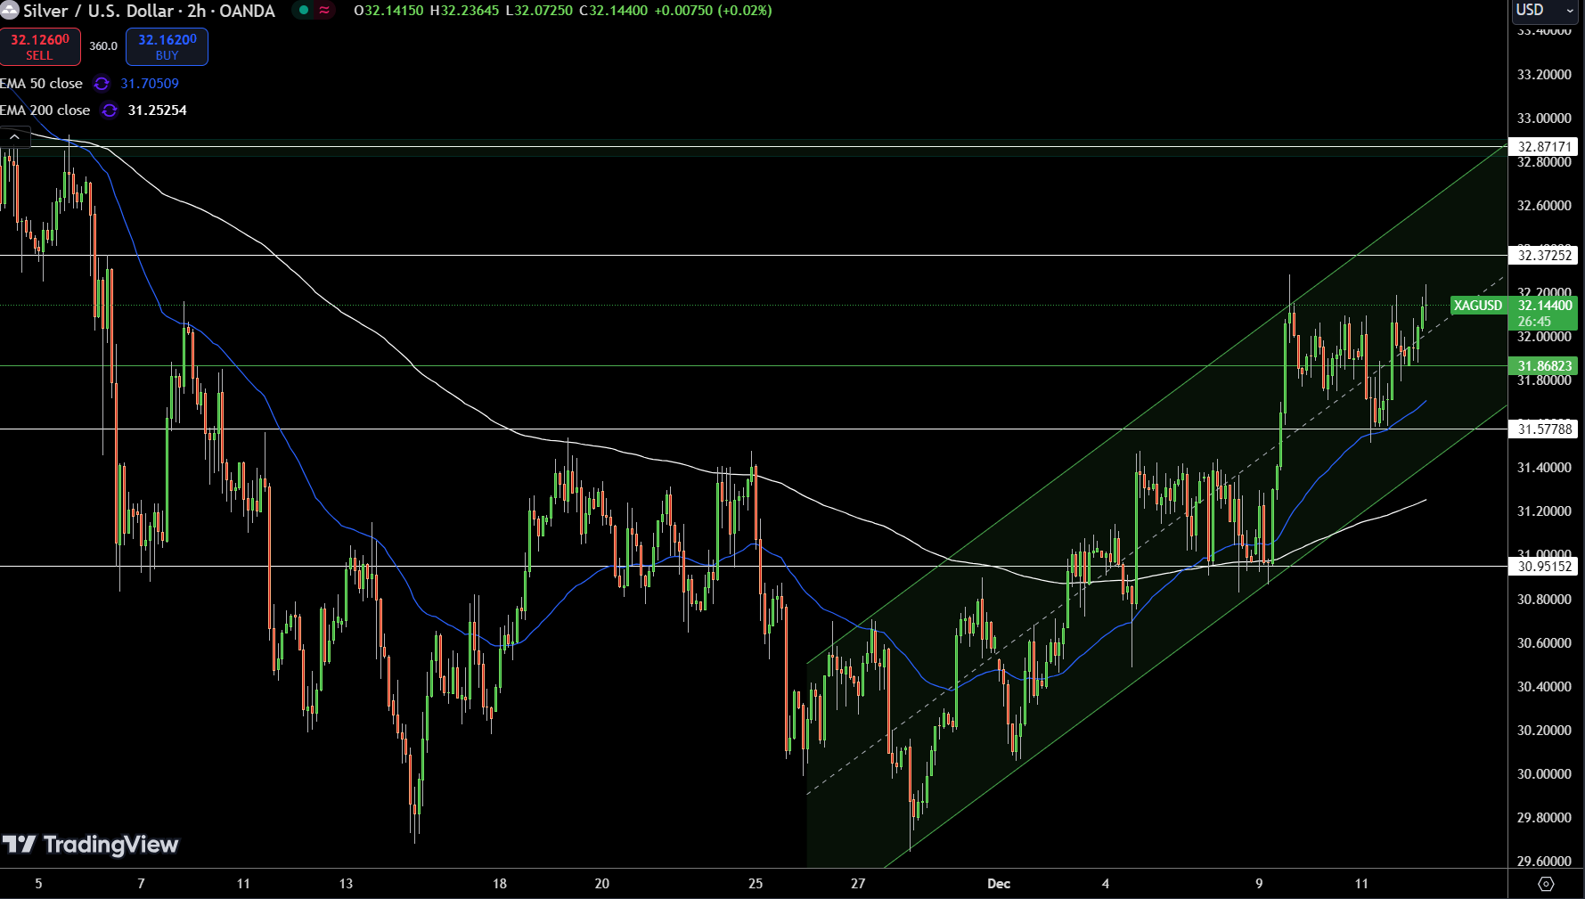Click the change value +0.00750 (+0.02%)
Screen dimensions: 1585x899
pyautogui.click(x=713, y=11)
